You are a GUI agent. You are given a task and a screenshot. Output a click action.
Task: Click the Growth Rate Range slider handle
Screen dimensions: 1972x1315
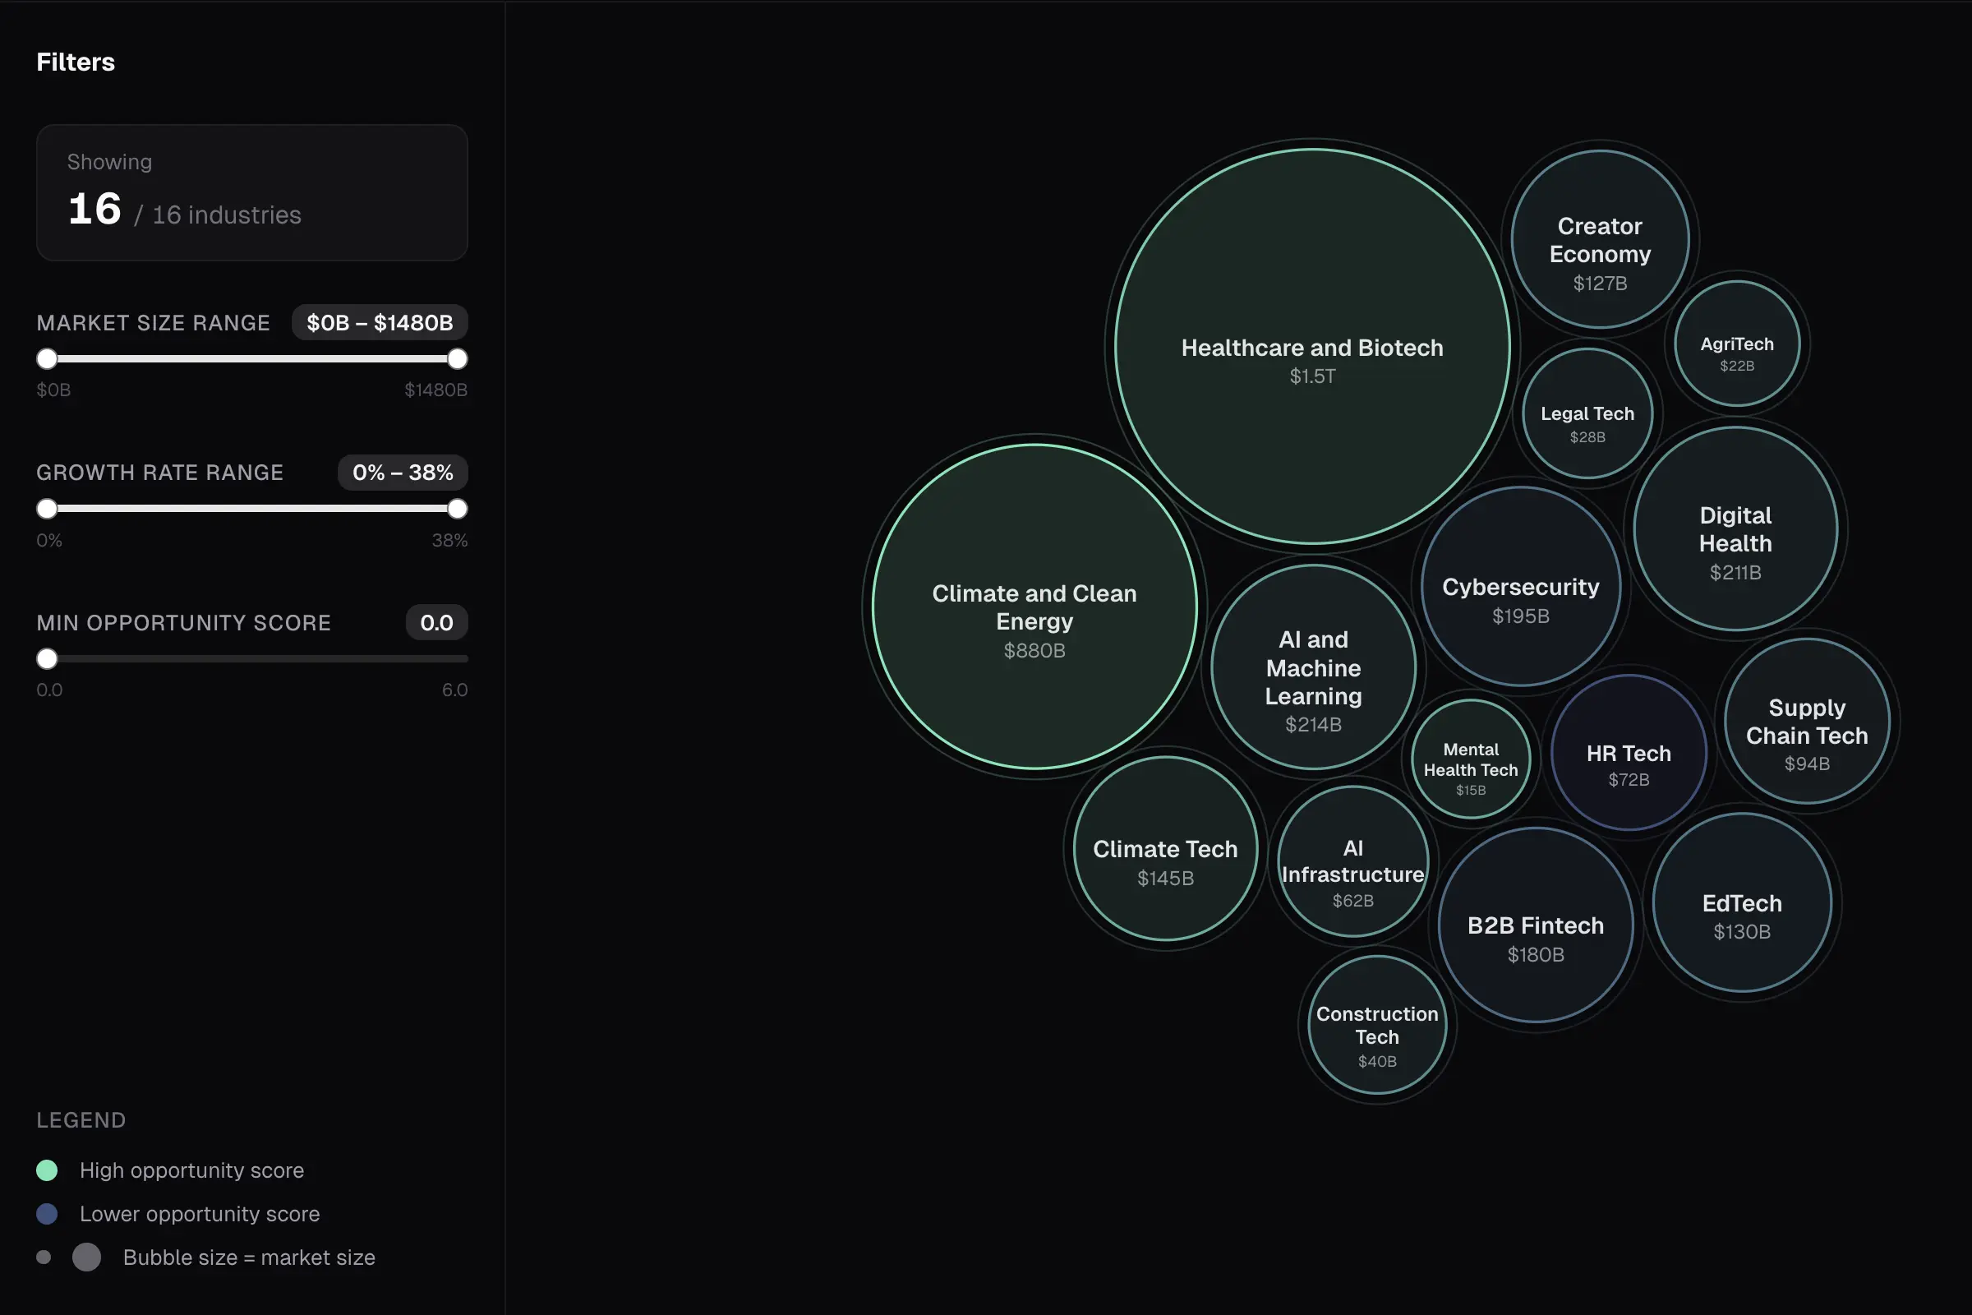48,508
